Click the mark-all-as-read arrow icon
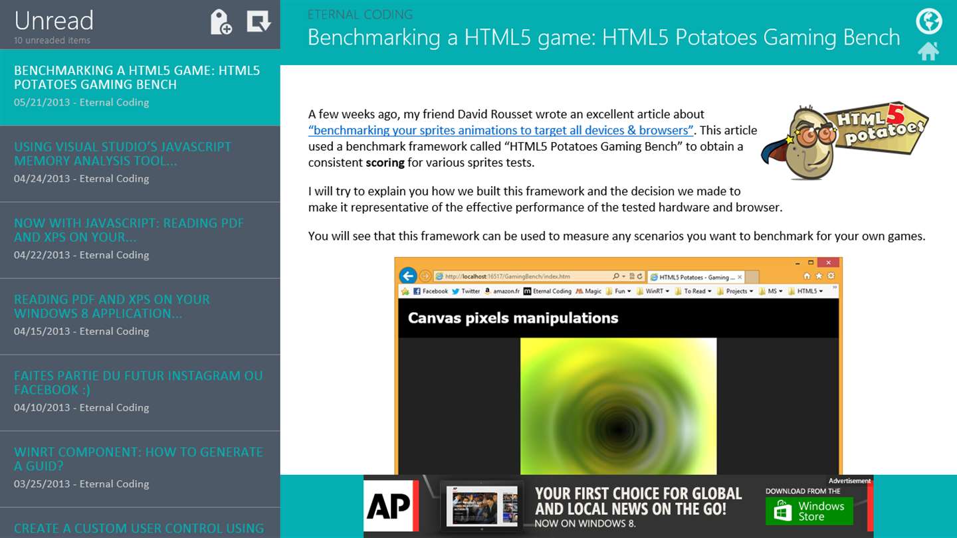The height and width of the screenshot is (538, 957). [259, 21]
